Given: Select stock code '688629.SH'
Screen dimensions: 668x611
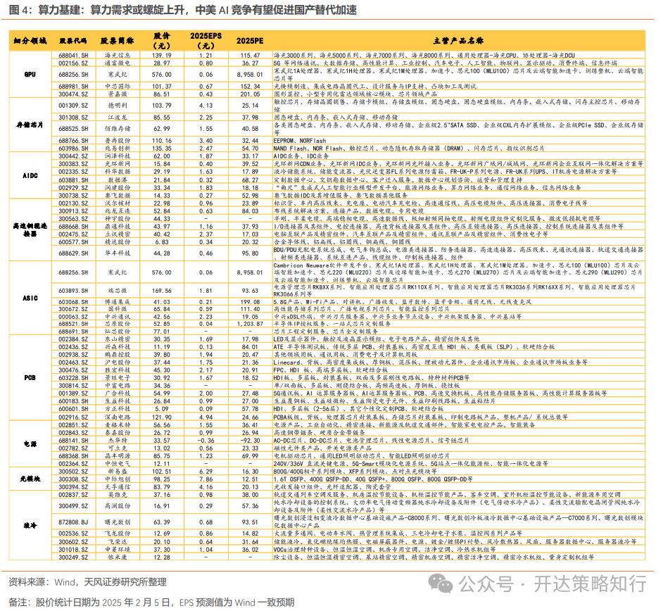Looking at the screenshot, I should [73, 253].
